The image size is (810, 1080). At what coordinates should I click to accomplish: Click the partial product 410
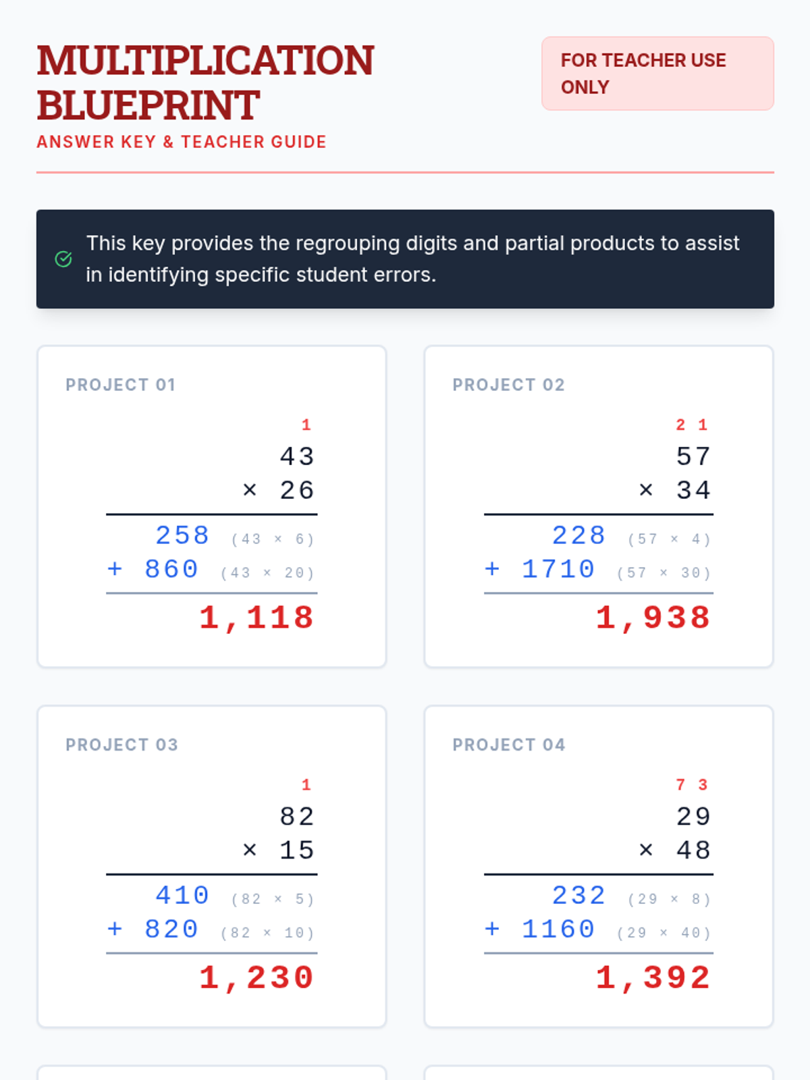(x=182, y=896)
